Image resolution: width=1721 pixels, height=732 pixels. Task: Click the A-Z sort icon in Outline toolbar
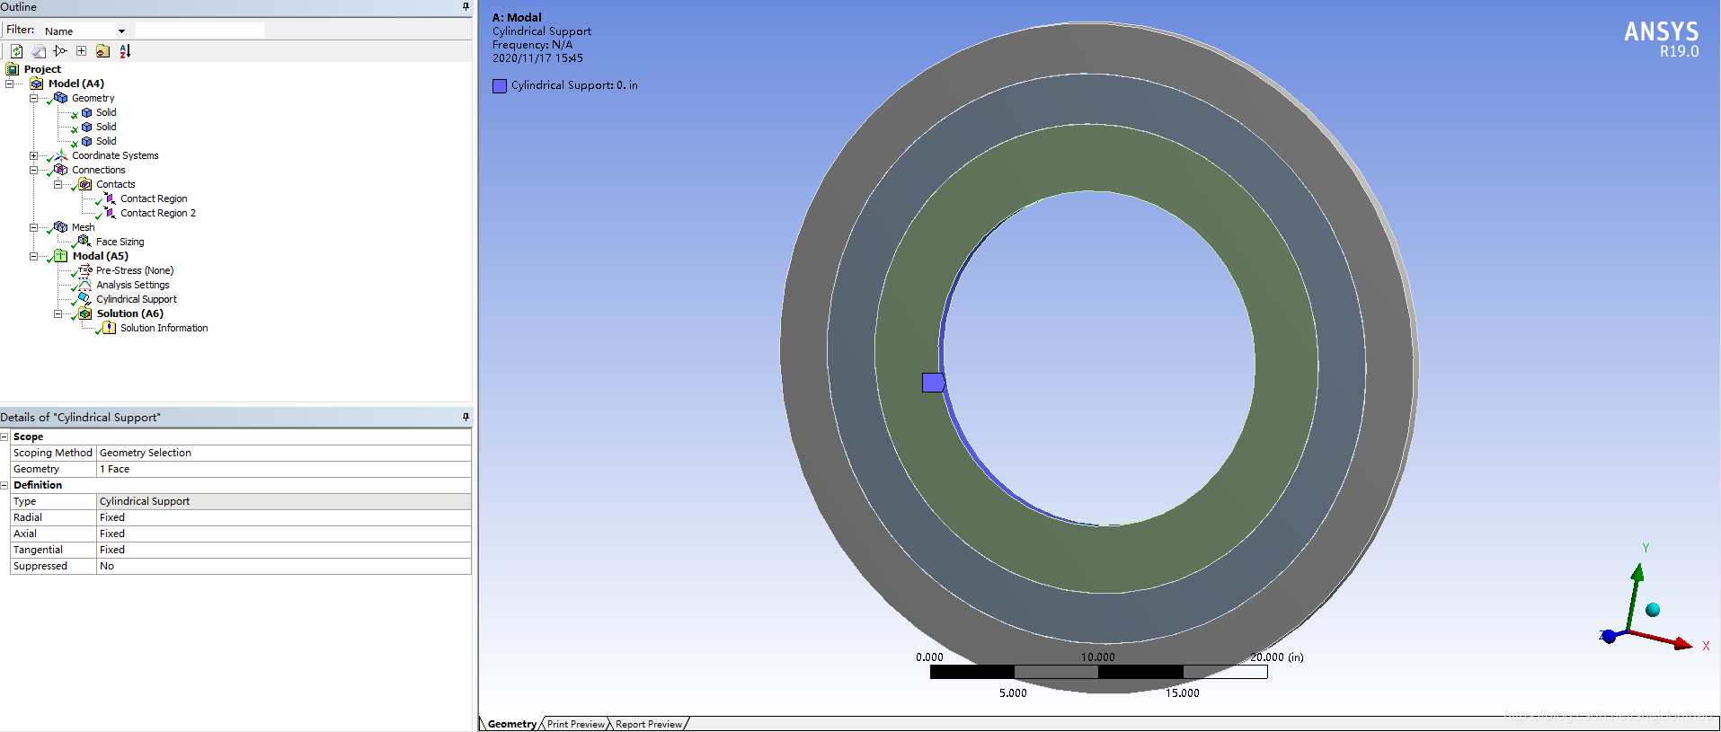click(125, 51)
